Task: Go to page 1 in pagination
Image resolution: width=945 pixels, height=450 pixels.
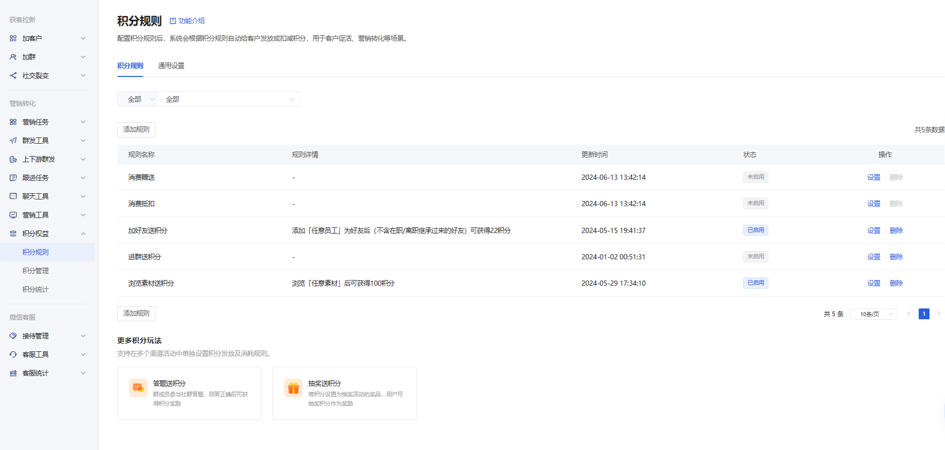Action: [924, 314]
